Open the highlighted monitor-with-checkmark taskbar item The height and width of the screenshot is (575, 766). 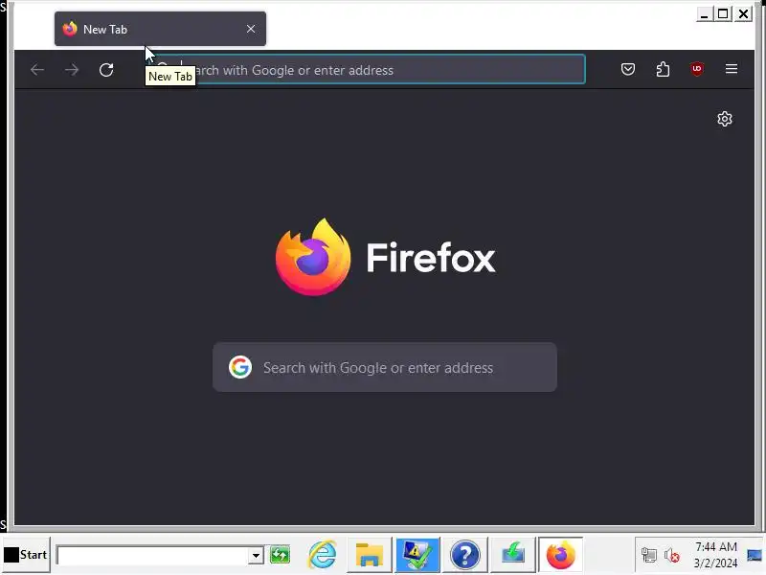pyautogui.click(x=417, y=555)
